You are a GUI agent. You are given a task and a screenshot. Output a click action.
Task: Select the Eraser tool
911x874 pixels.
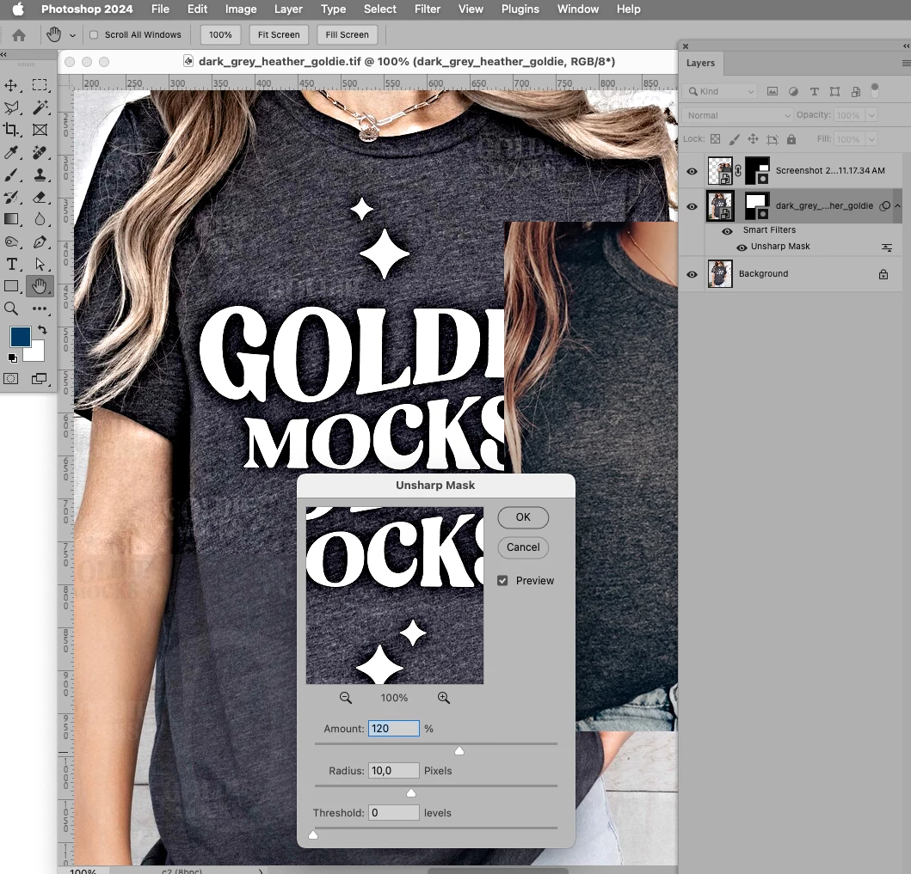tap(40, 198)
